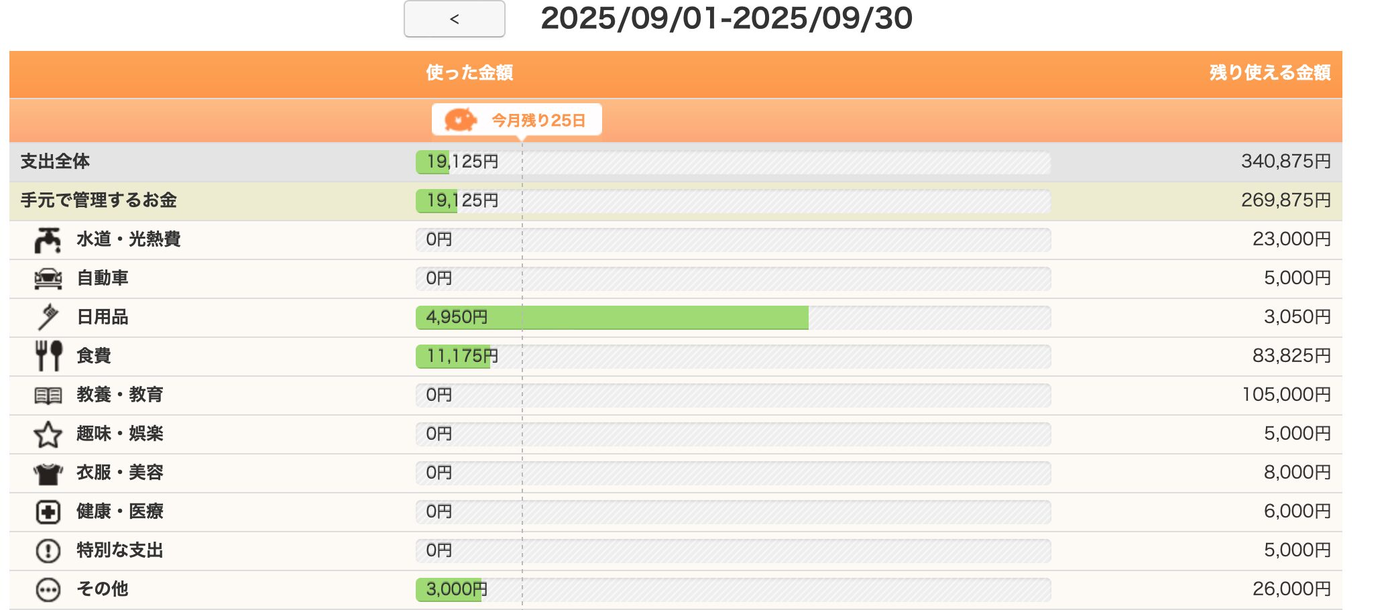The width and height of the screenshot is (1388, 610).
Task: Click the faucet icon for 水道・光熱費
Action: 48,240
